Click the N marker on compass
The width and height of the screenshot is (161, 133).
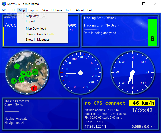pyautogui.click(x=132, y=57)
